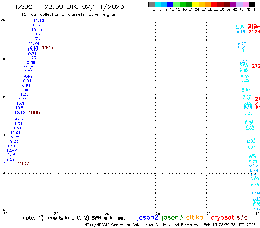Click the 12:00 – 23:59 UTC 02/11/2023 title
The image size is (260, 228).
pyautogui.click(x=69, y=7)
